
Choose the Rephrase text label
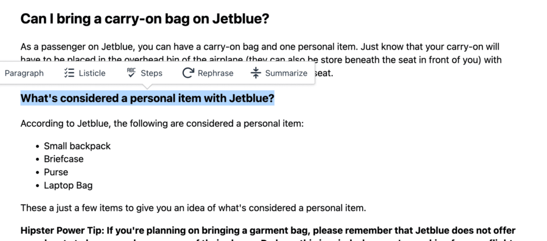[x=216, y=73]
